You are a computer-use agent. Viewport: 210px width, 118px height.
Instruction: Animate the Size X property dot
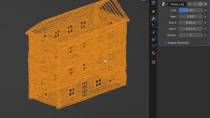point(205,23)
